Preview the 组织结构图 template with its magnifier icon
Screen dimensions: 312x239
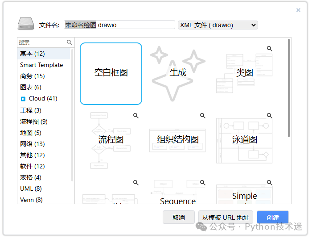click(x=202, y=116)
